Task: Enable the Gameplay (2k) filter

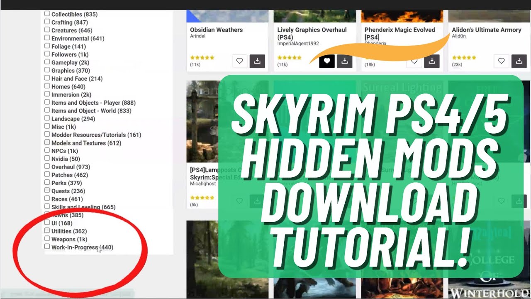Action: [47, 62]
